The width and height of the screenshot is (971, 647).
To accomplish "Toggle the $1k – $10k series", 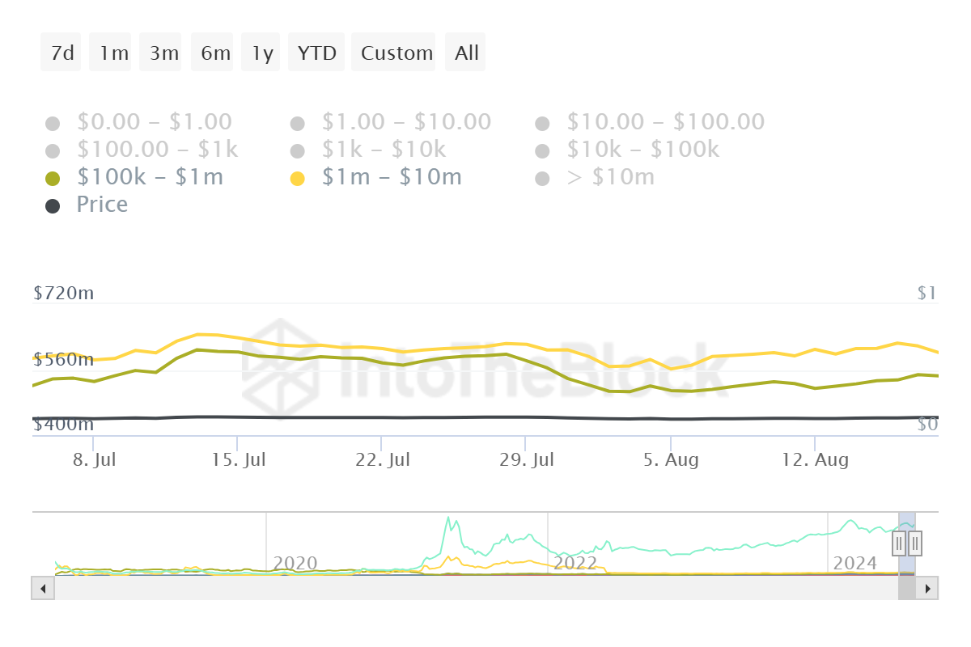I will [384, 150].
